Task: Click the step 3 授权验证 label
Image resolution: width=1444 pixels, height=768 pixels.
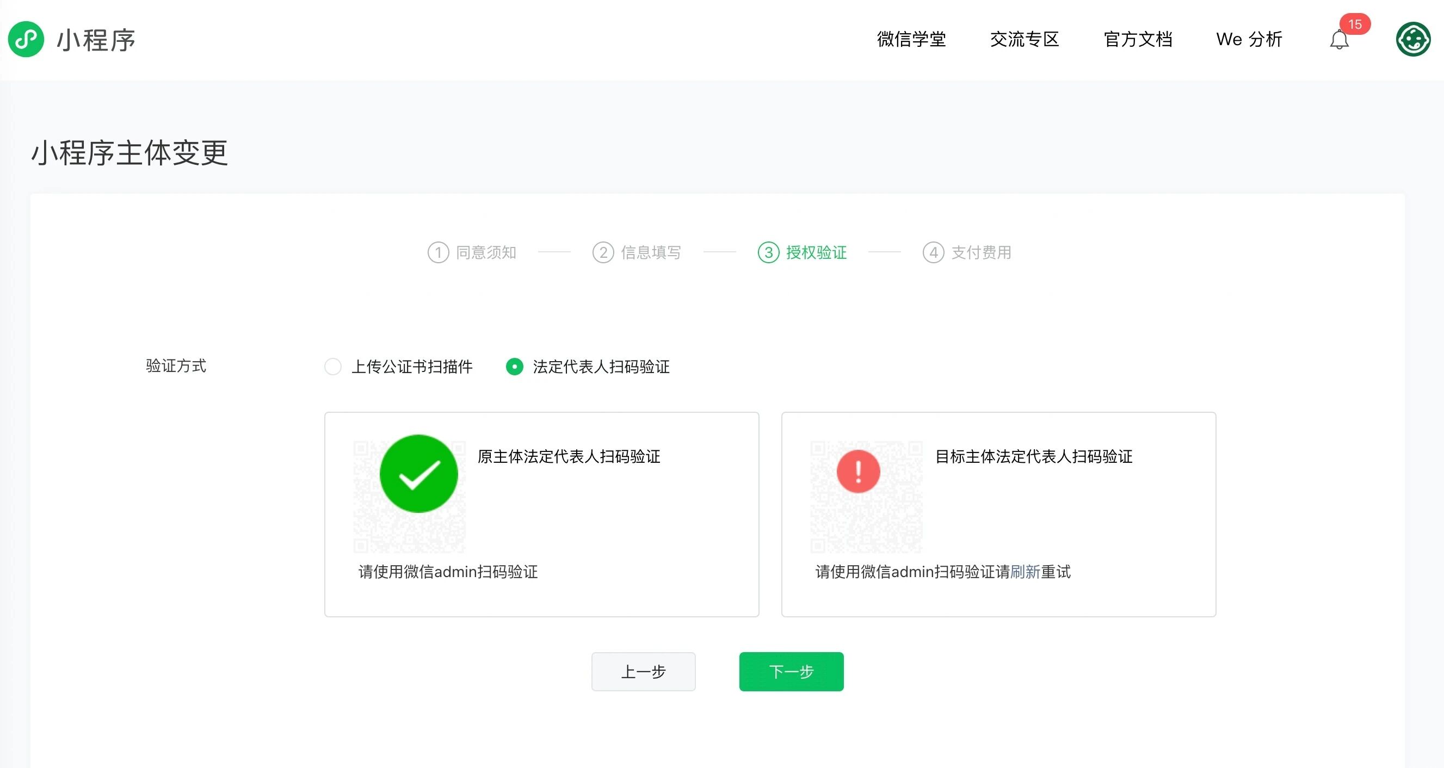Action: pos(816,252)
